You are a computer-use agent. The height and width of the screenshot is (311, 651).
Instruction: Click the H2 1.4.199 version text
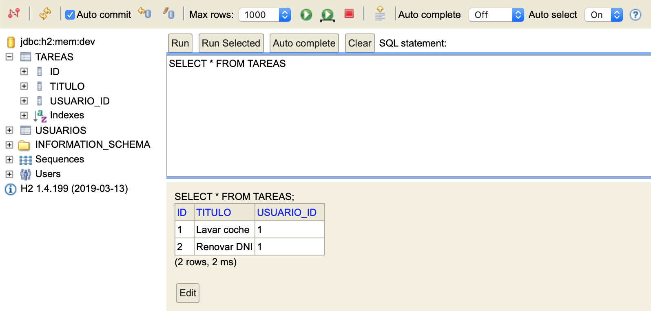point(74,189)
